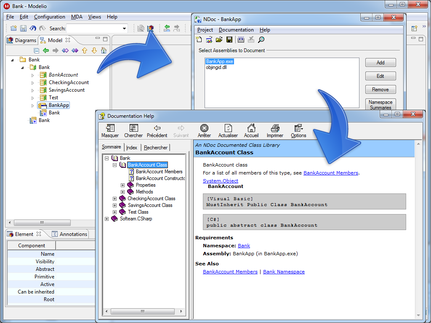
Task: Expand BankAccount node in Model tree
Action: [32, 75]
